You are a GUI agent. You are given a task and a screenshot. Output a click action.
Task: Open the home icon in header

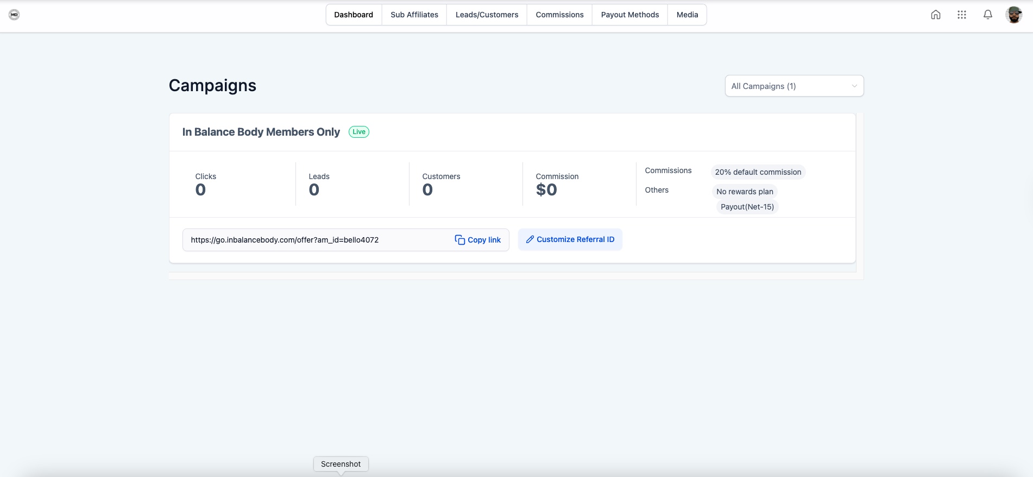pos(936,15)
